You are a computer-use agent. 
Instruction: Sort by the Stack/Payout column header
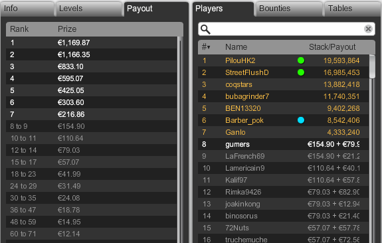[x=332, y=46]
